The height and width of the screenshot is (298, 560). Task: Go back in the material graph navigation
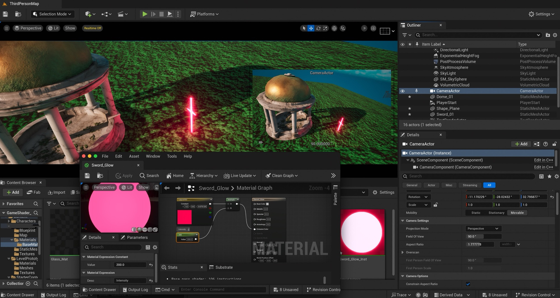tap(167, 188)
